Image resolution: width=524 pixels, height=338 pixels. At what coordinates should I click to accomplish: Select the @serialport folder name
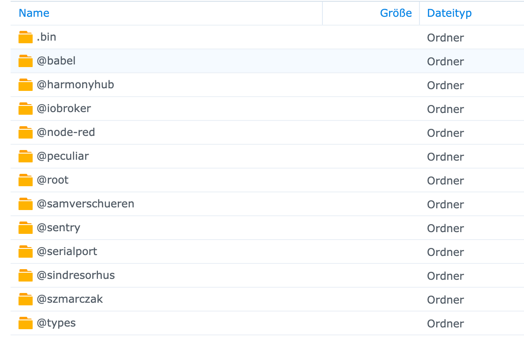click(x=67, y=252)
